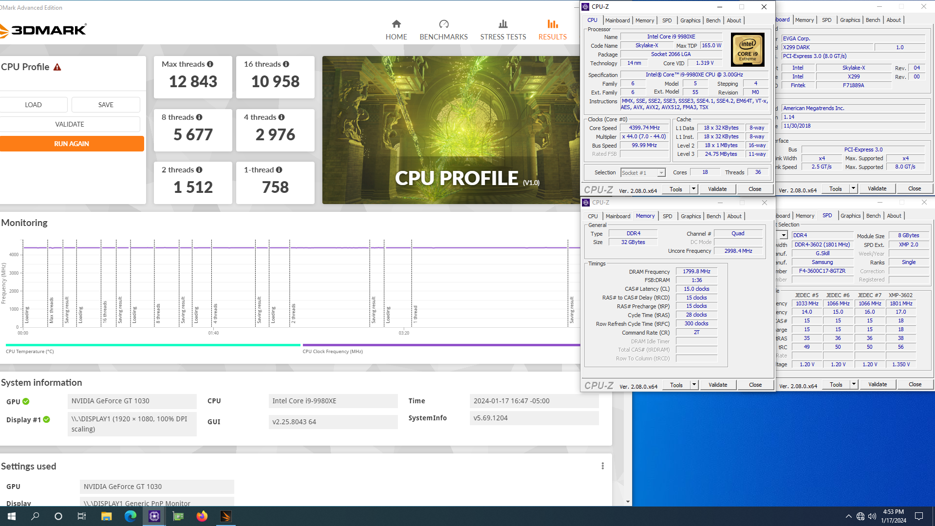The image size is (935, 526).
Task: Click the Intel Core i9 Extreme logo
Action: [x=748, y=49]
